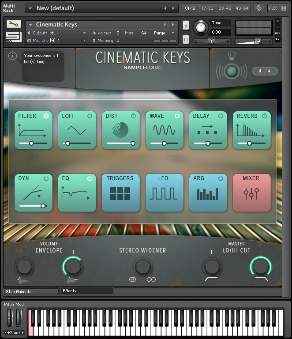
Task: Switch to 17-32 channel page
Action: point(208,8)
